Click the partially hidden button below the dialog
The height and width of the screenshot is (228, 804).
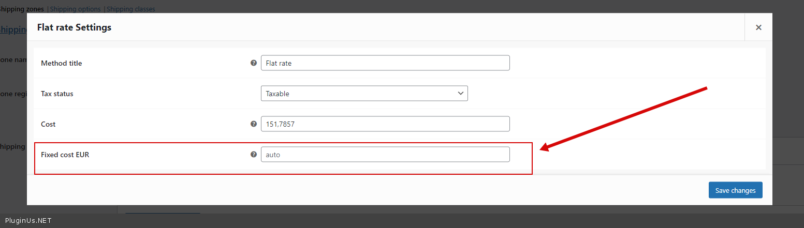click(x=162, y=215)
